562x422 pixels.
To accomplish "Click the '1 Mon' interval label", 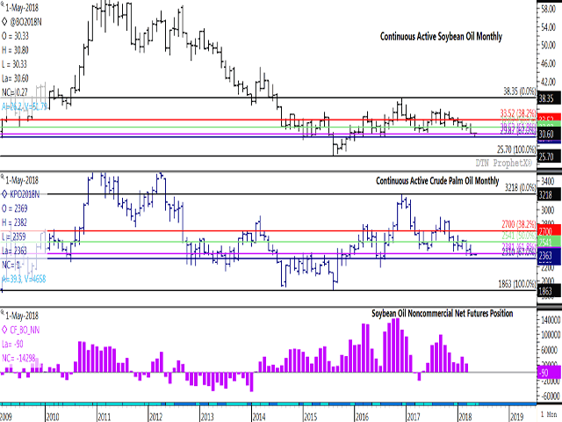I will coord(549,414).
